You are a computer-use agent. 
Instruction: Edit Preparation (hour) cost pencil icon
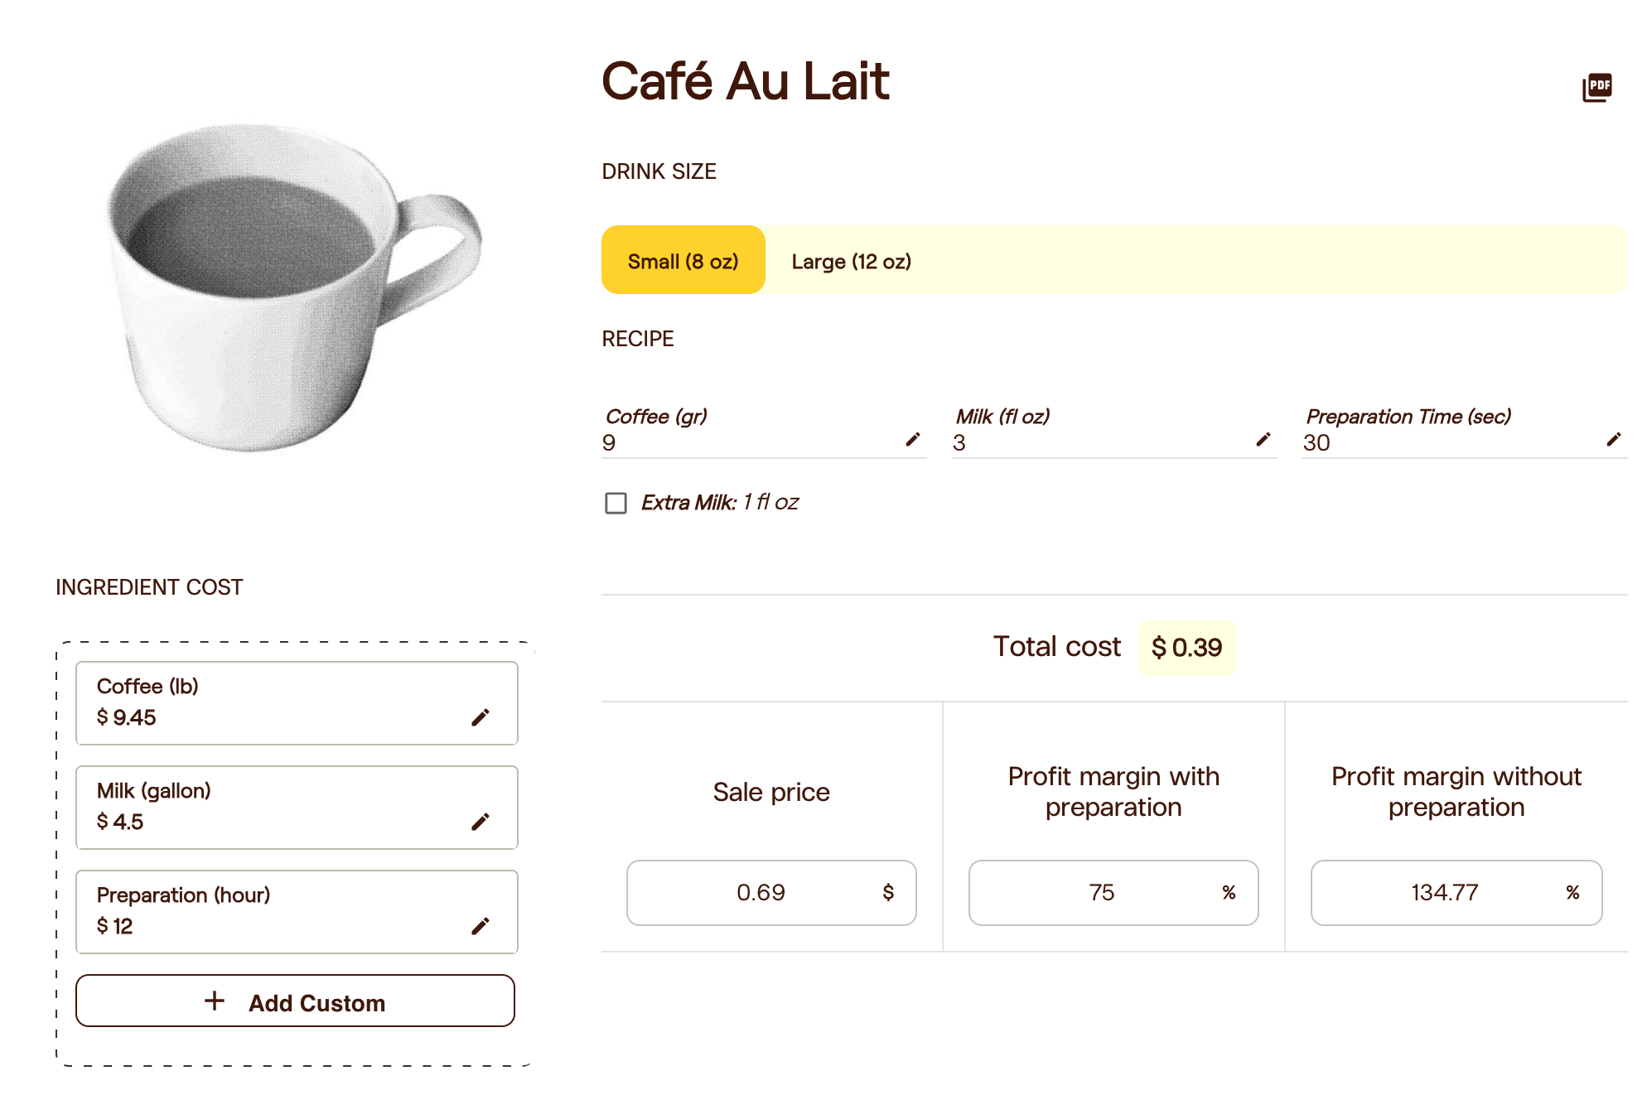pyautogui.click(x=481, y=926)
